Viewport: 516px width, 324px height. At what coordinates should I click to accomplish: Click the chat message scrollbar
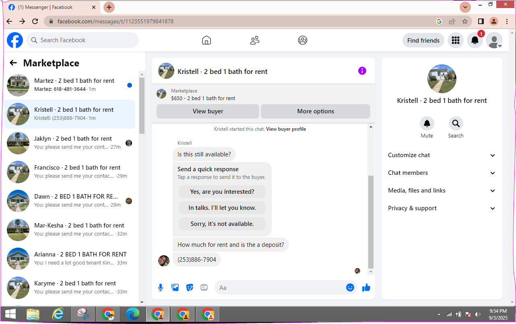(x=371, y=221)
